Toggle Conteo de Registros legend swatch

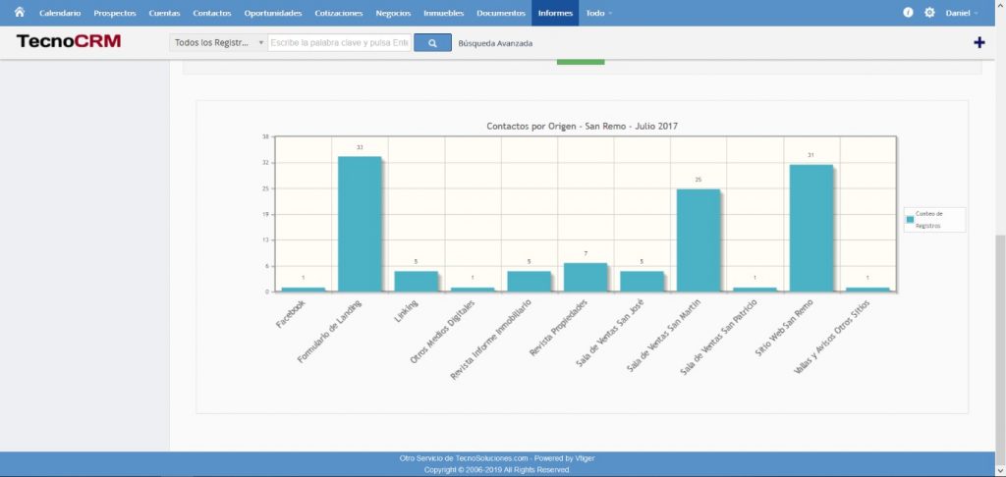pos(910,220)
